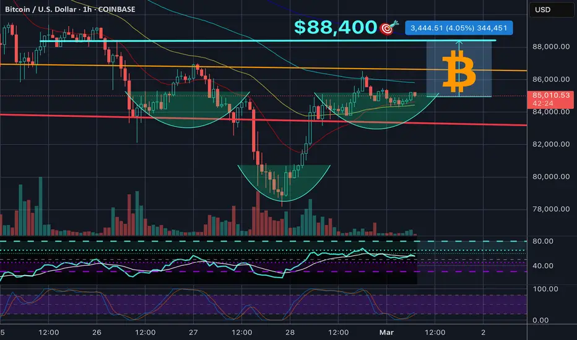Screen dimensions: 577x340
Task: Click the target dart emoji icon
Action: point(389,28)
